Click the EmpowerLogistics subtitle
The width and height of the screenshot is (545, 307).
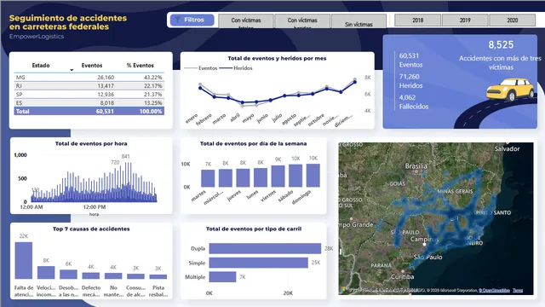click(x=37, y=36)
